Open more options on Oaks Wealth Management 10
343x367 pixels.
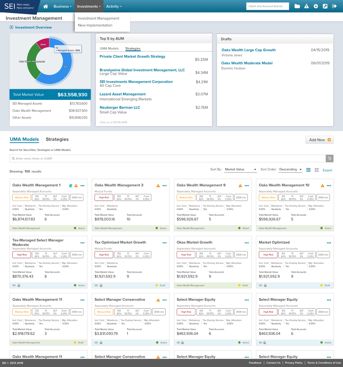(329, 186)
